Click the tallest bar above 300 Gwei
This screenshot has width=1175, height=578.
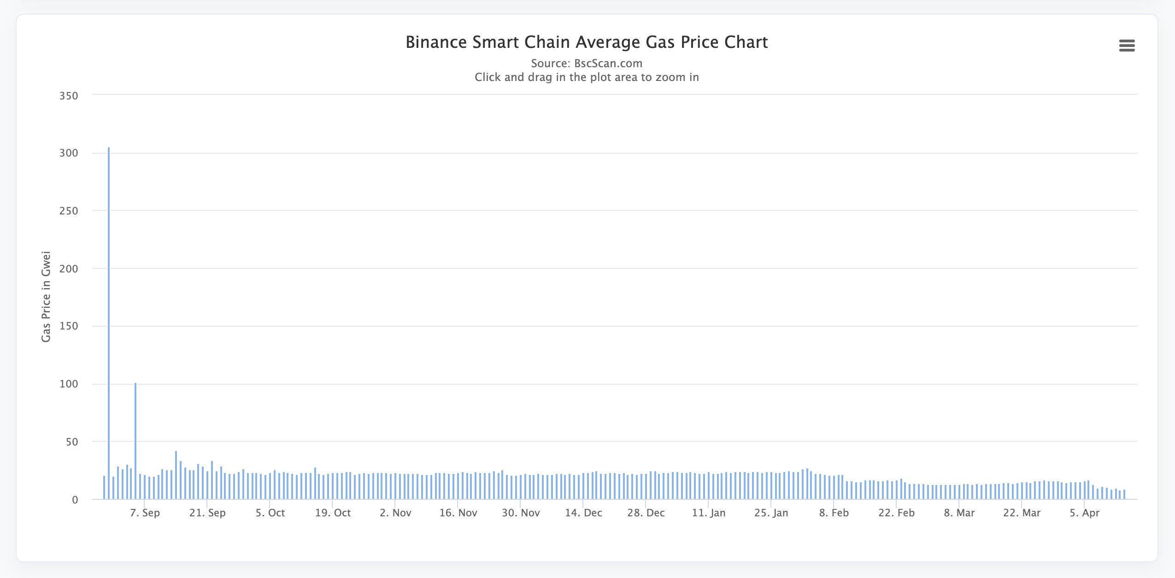tap(109, 322)
